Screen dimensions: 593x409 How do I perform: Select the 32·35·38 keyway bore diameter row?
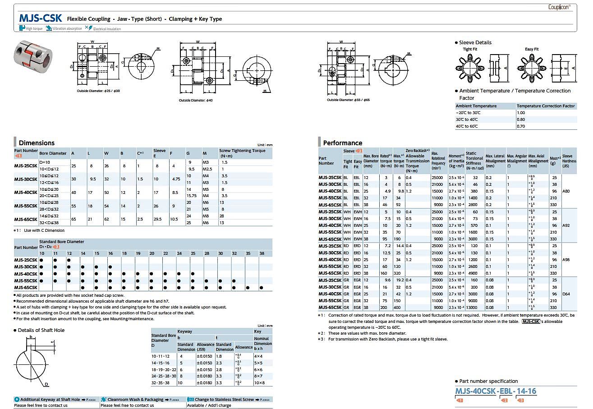(211, 383)
